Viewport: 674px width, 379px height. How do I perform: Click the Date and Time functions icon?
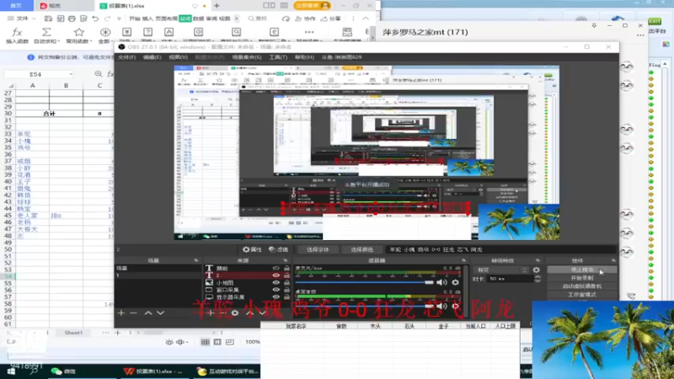(198, 32)
